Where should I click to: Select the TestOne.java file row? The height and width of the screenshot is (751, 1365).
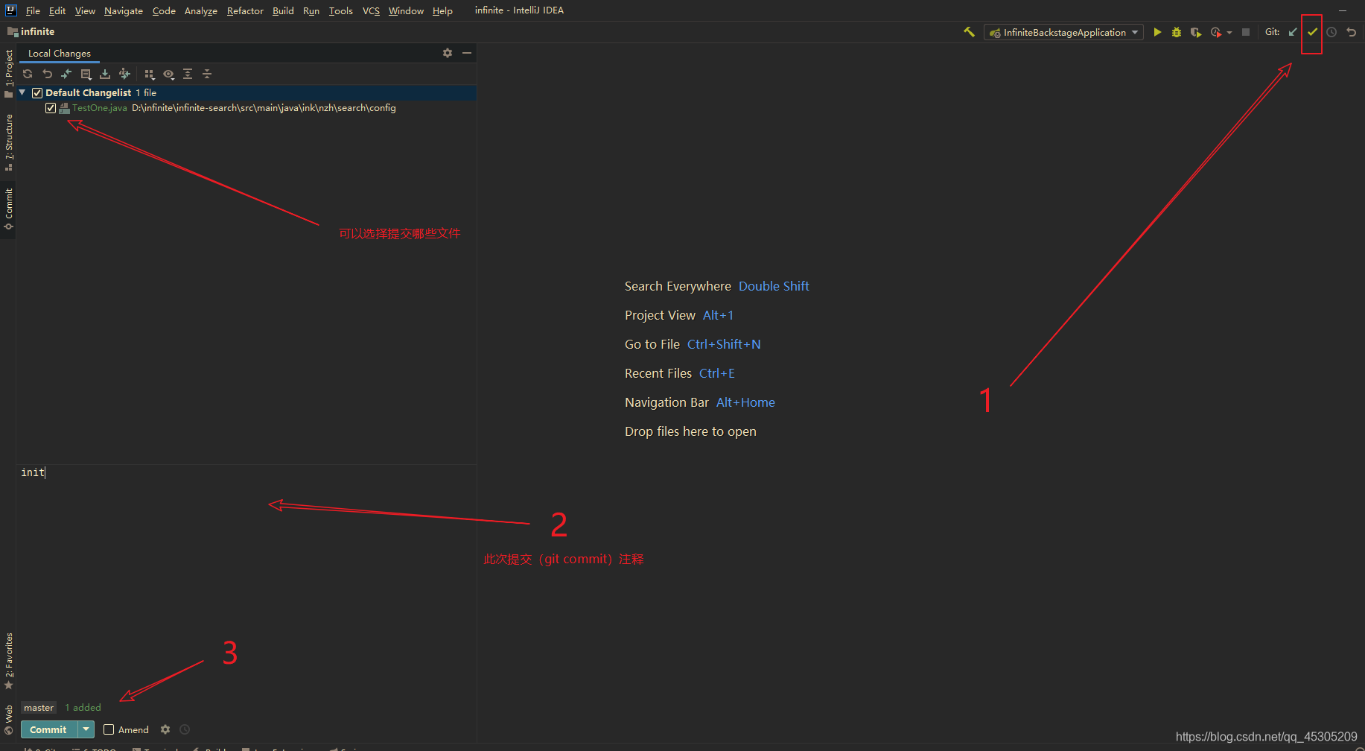click(x=246, y=108)
